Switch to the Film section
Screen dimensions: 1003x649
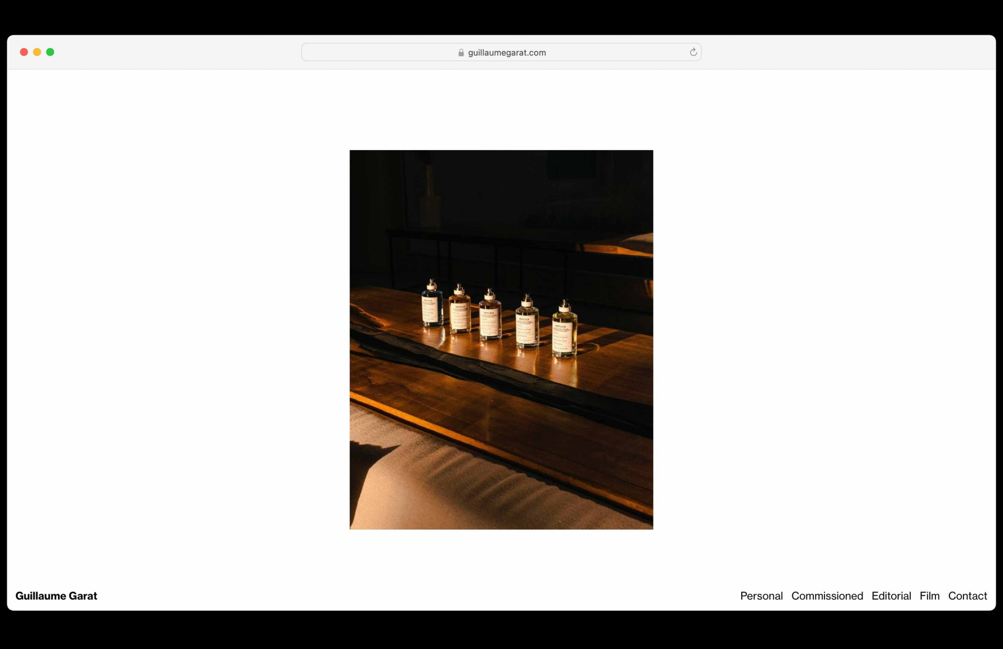(930, 596)
